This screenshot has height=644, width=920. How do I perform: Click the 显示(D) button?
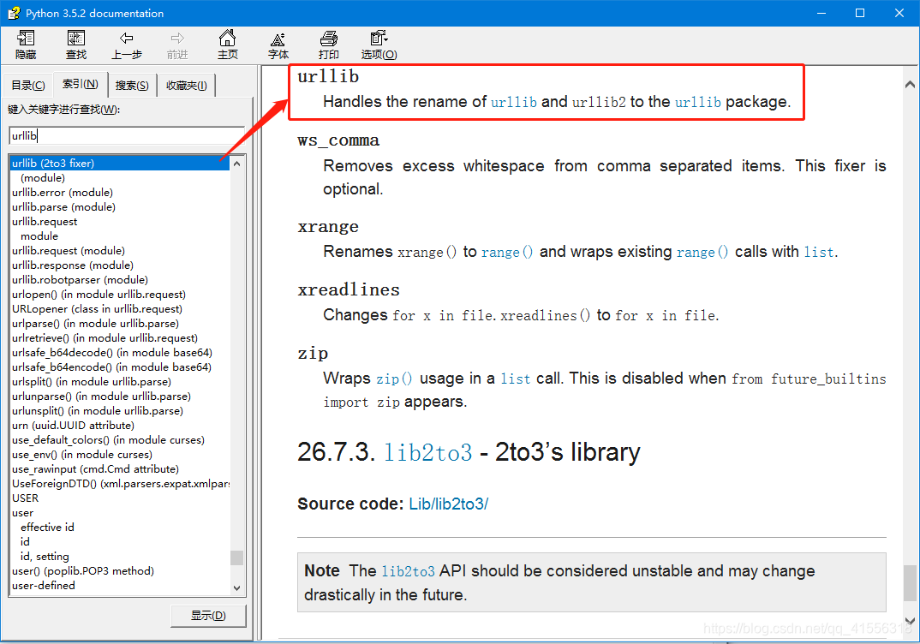click(x=208, y=616)
